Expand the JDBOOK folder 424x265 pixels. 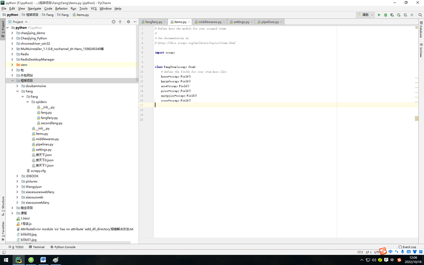pyautogui.click(x=17, y=176)
